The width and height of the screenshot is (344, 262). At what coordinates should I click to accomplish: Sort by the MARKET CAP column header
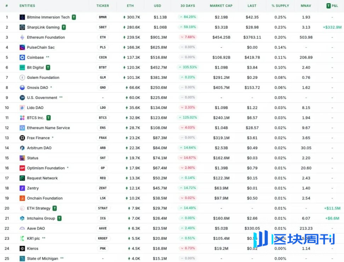tap(221, 6)
